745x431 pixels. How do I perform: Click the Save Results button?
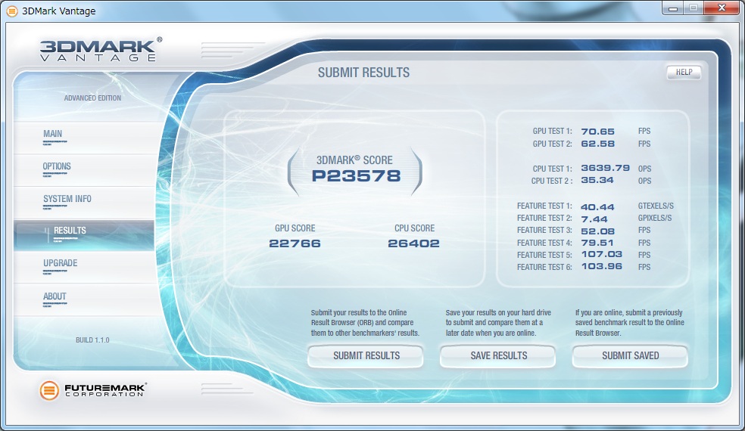coord(498,356)
